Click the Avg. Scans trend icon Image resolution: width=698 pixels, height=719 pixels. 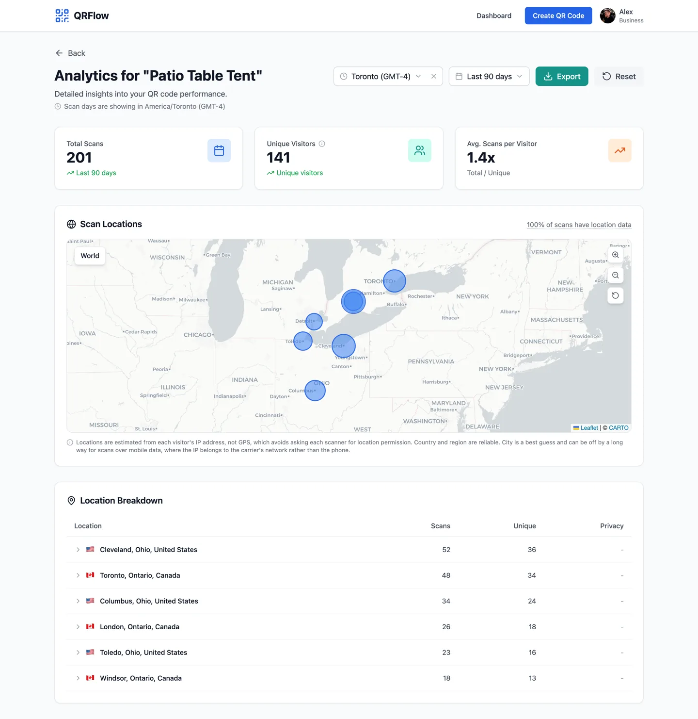[620, 150]
